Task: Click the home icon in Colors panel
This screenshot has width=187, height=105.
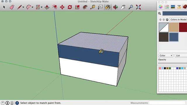Action: tap(167, 20)
